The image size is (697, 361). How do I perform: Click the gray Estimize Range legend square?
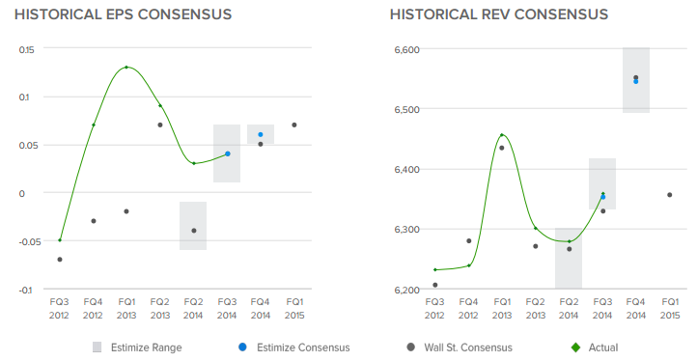(97, 347)
